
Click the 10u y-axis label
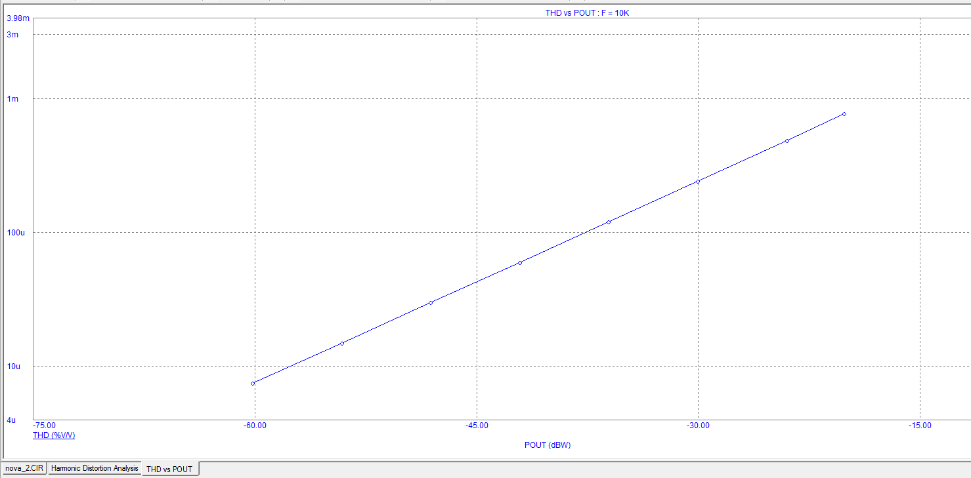coord(14,367)
